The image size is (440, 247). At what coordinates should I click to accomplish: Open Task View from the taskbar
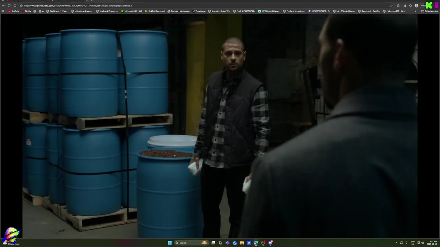pyautogui.click(x=213, y=243)
